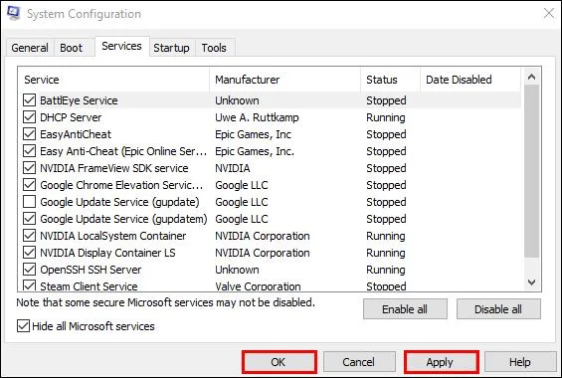Click the scrollbar up arrow
The height and width of the screenshot is (378, 562).
(x=532, y=77)
